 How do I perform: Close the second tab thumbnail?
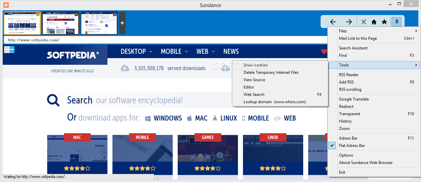tap(77, 14)
